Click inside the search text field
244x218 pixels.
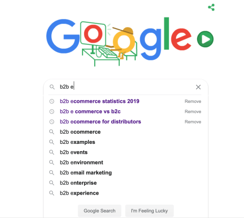126,87
